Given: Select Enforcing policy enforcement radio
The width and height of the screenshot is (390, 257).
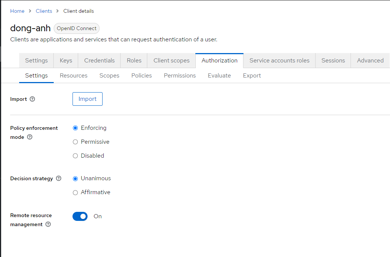Looking at the screenshot, I should 75,128.
